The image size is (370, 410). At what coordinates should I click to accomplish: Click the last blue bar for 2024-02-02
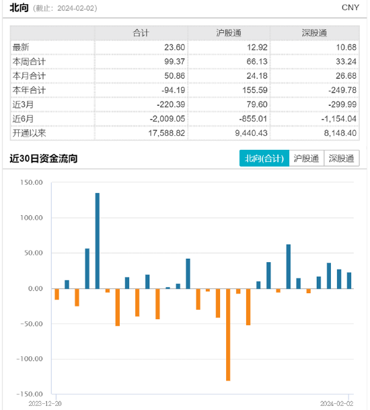(349, 280)
